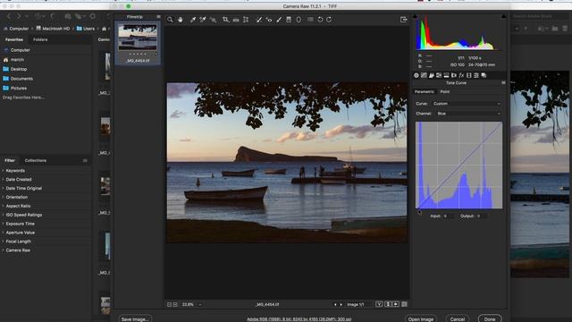Open the Presets panel icon
The height and width of the screenshot is (322, 572).
point(476,75)
